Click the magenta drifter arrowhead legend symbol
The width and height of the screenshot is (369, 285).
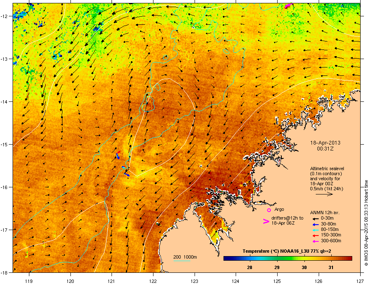tap(266, 221)
